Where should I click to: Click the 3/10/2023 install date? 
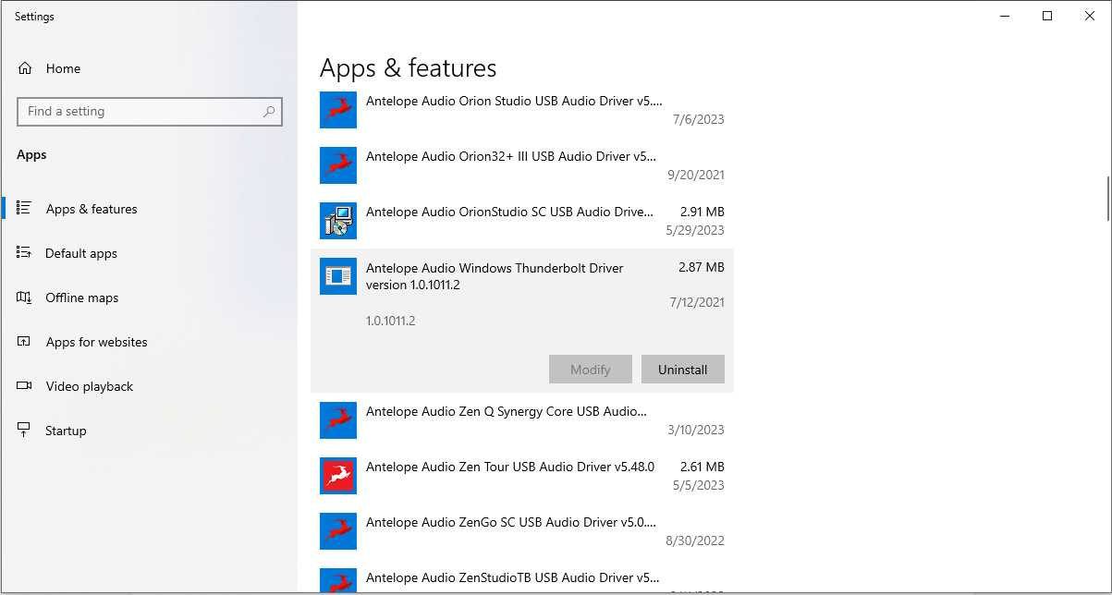(x=698, y=430)
